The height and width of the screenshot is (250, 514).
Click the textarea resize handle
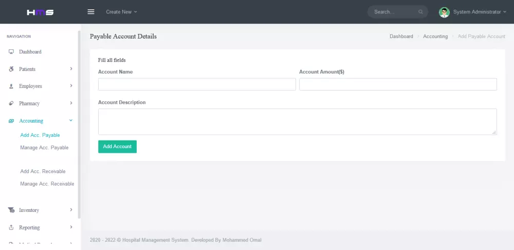click(x=494, y=132)
